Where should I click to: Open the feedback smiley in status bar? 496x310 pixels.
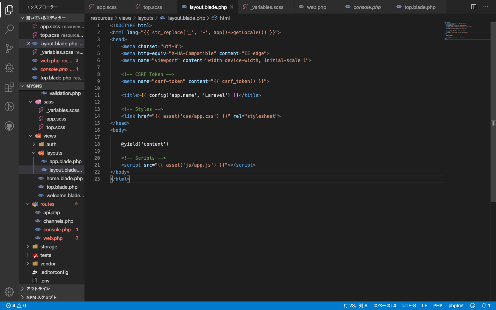472,306
